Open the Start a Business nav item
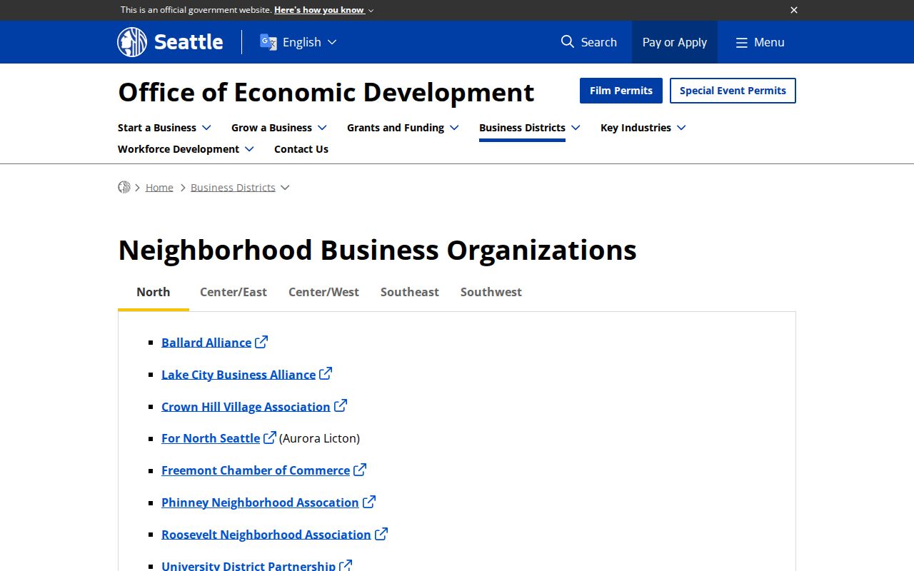The width and height of the screenshot is (914, 571). pos(157,128)
